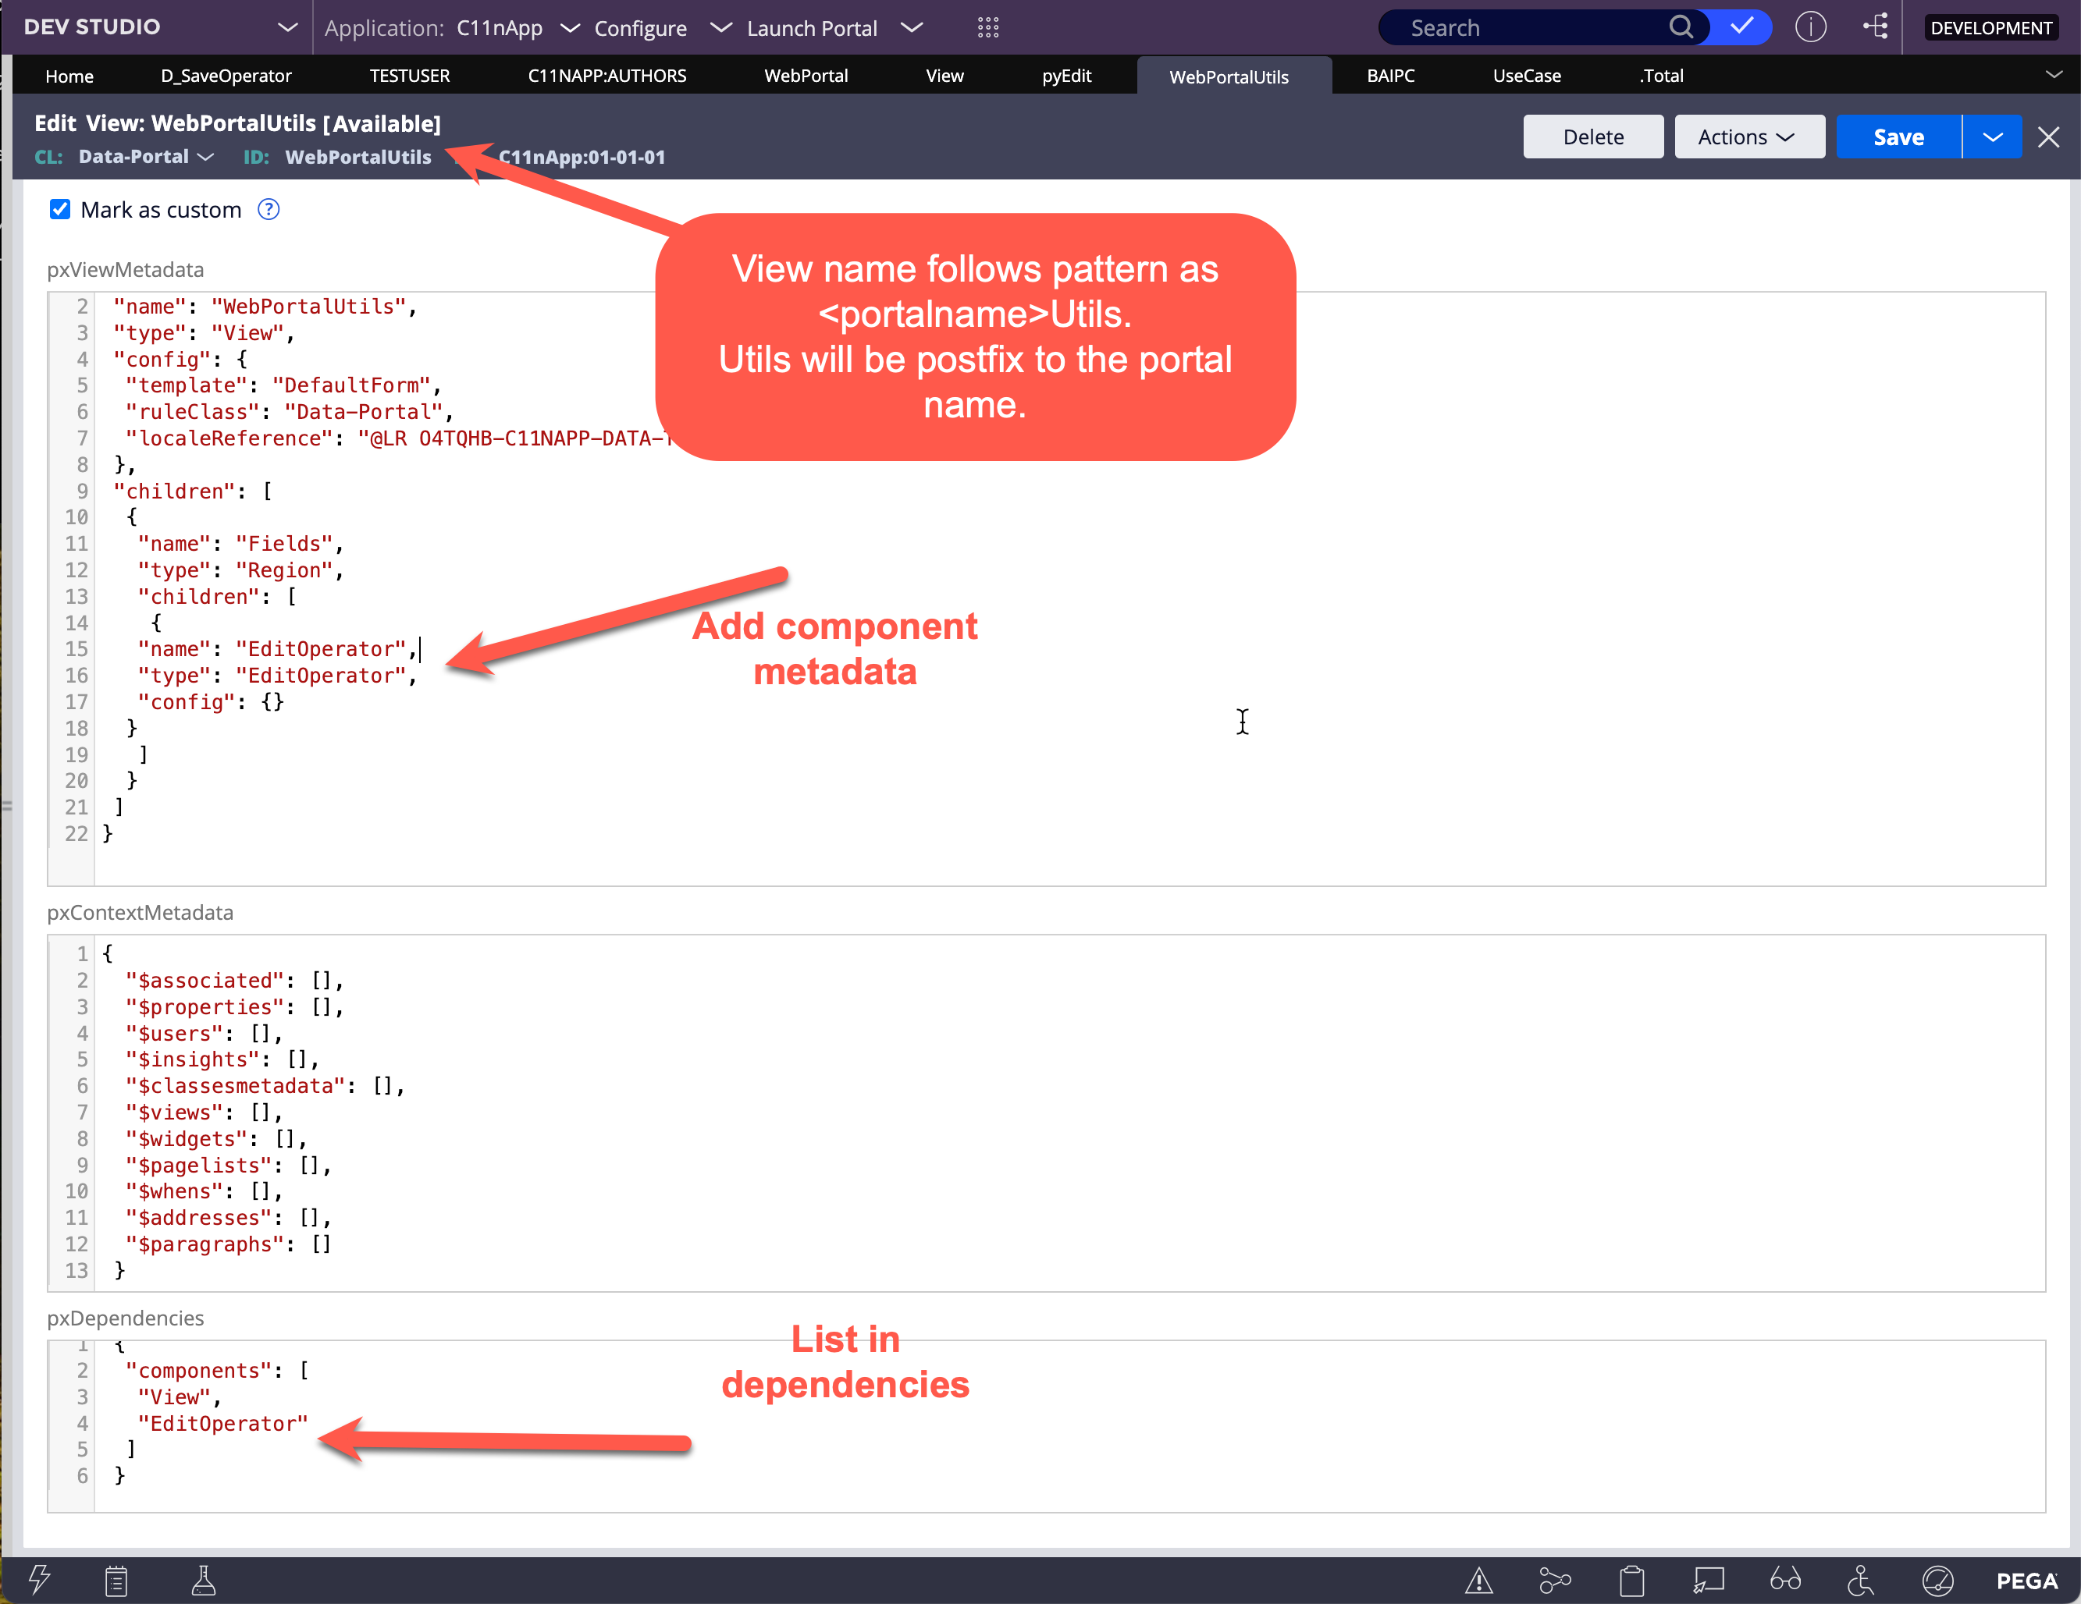
Task: Place cursor in pxViewMetadata editor at EditOperator name line
Action: (278, 648)
